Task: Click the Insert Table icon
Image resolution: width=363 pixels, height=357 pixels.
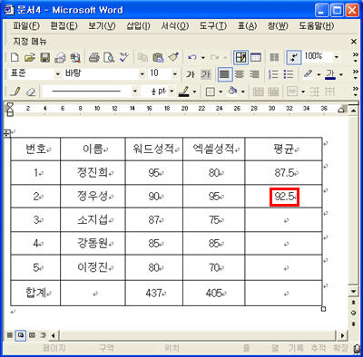Action: coord(256,57)
